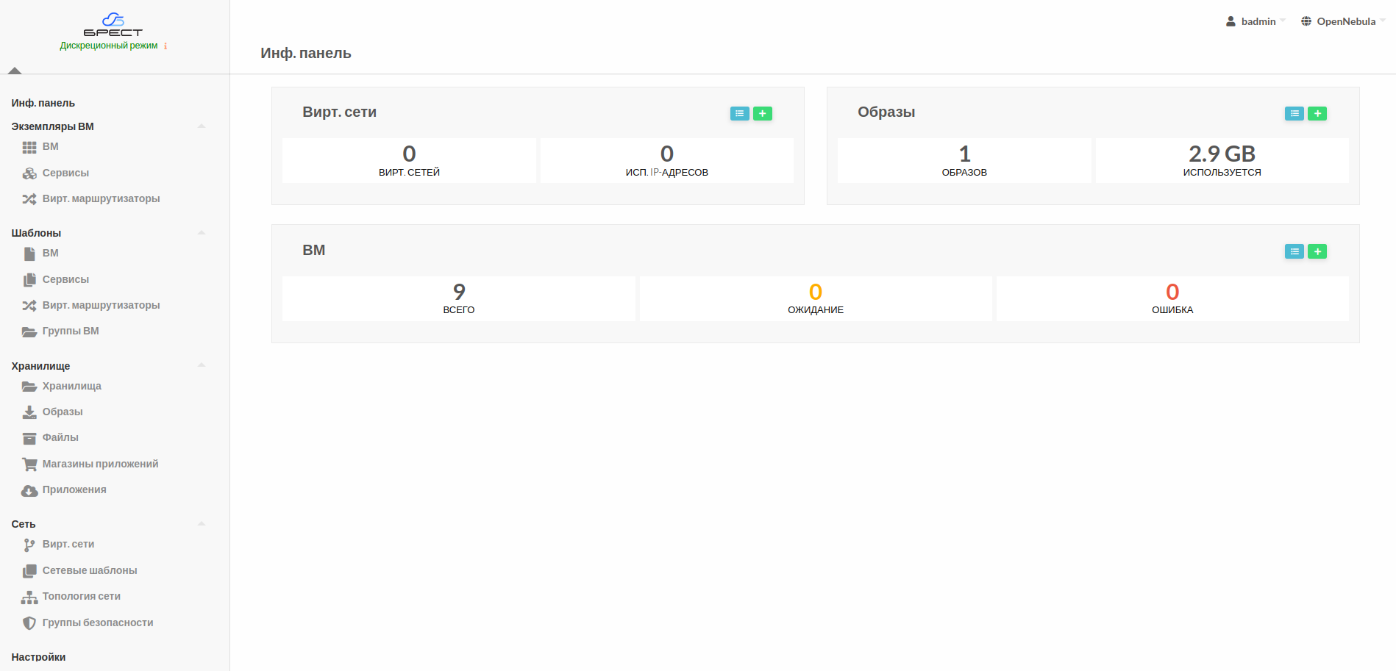Collapse the Экземпляры ВМ sidebar section

(201, 126)
